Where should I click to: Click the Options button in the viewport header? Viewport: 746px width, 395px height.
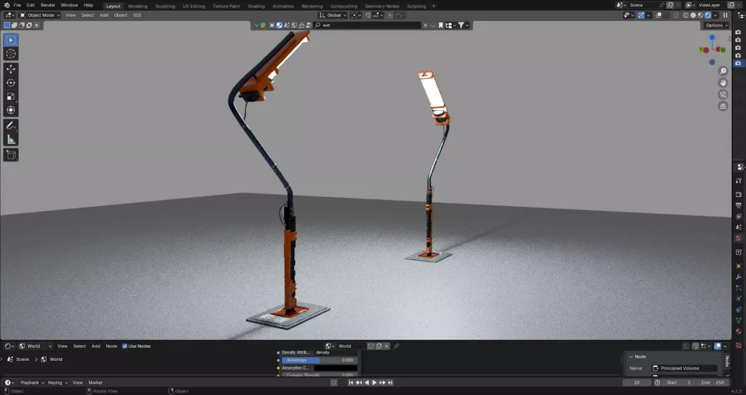(x=716, y=25)
